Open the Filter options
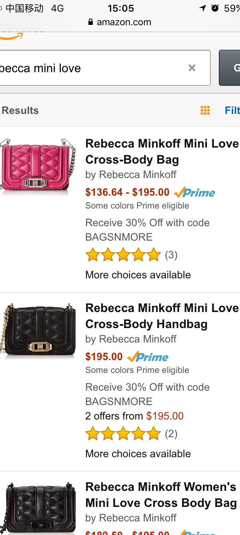The height and width of the screenshot is (535, 240). tap(232, 110)
